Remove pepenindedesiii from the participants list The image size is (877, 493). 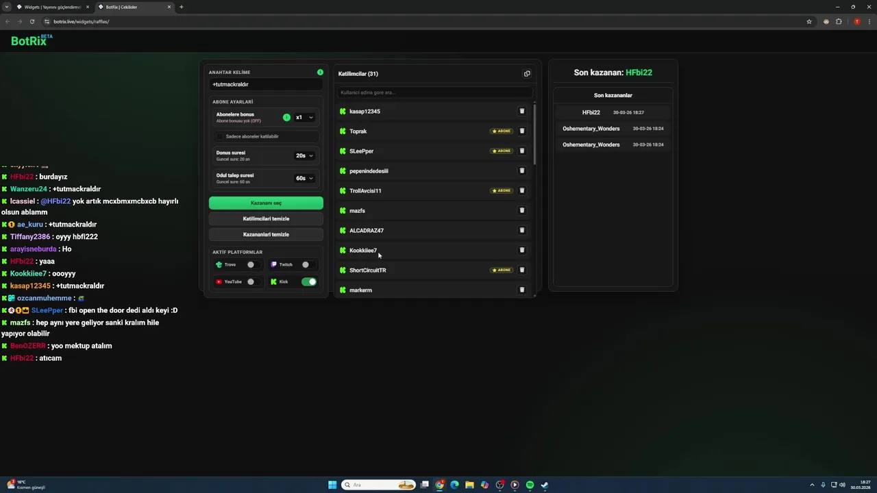(521, 170)
